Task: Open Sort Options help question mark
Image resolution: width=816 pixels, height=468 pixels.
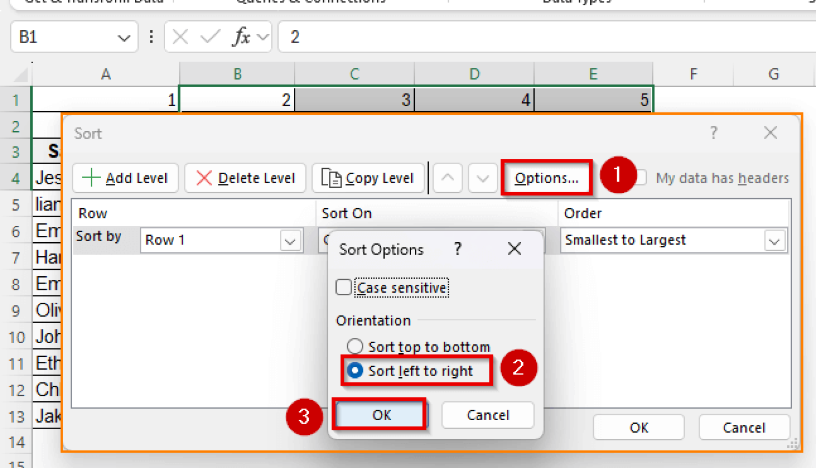Action: pos(458,249)
